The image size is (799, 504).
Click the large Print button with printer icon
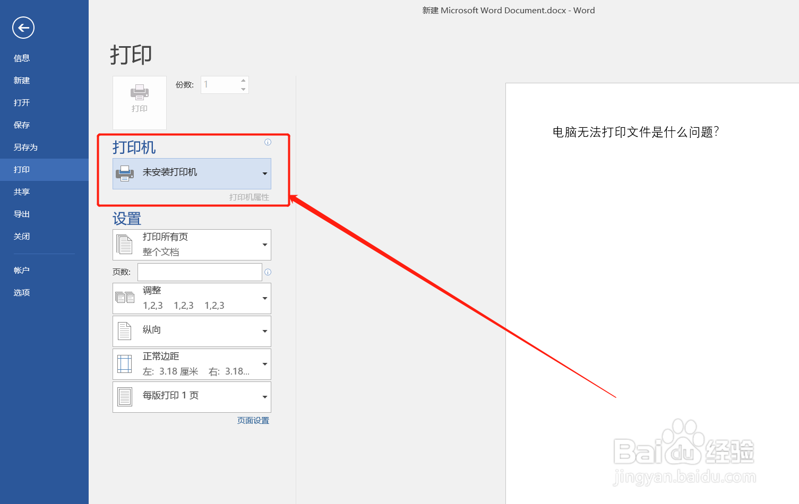coord(140,103)
